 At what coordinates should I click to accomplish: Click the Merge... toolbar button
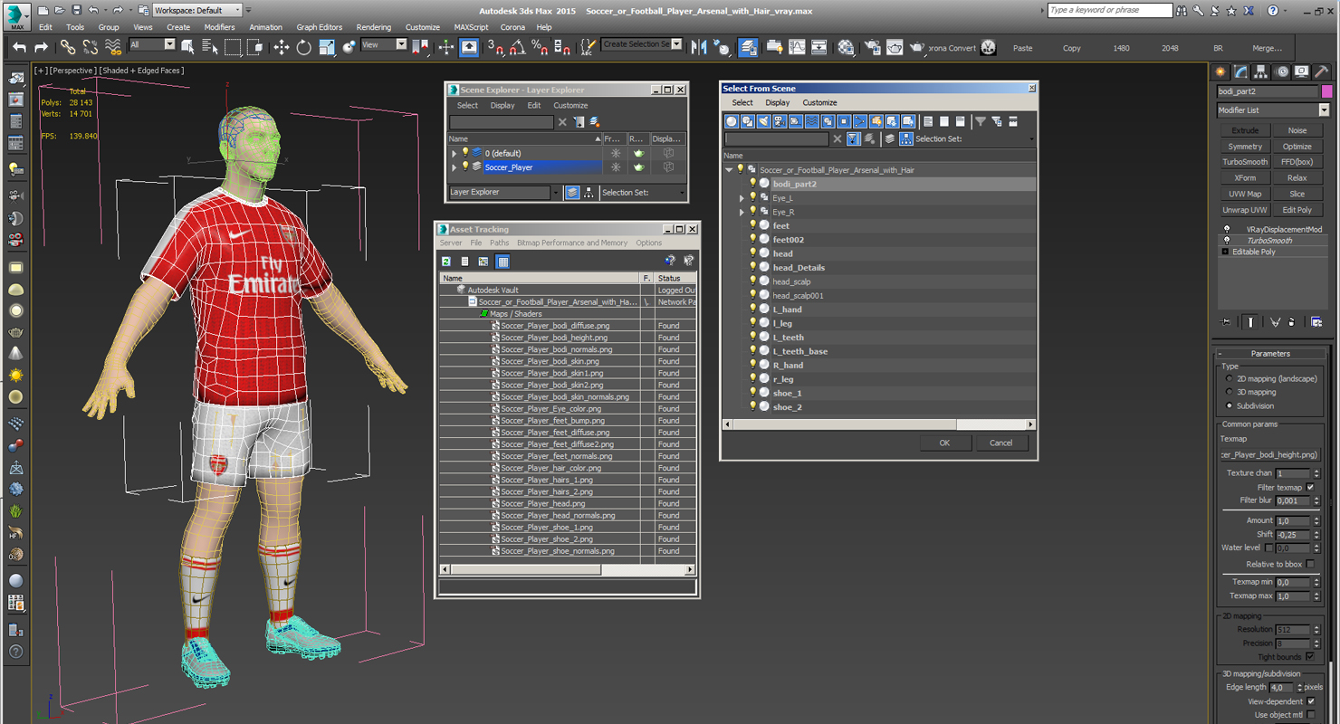tap(1267, 48)
